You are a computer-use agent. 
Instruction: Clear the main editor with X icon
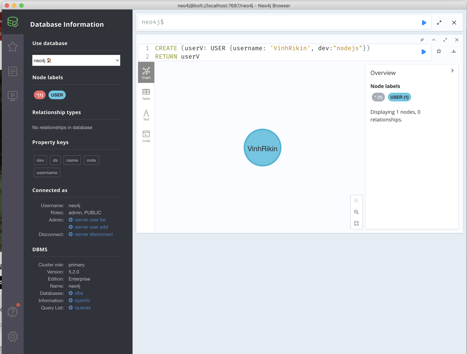tap(454, 23)
